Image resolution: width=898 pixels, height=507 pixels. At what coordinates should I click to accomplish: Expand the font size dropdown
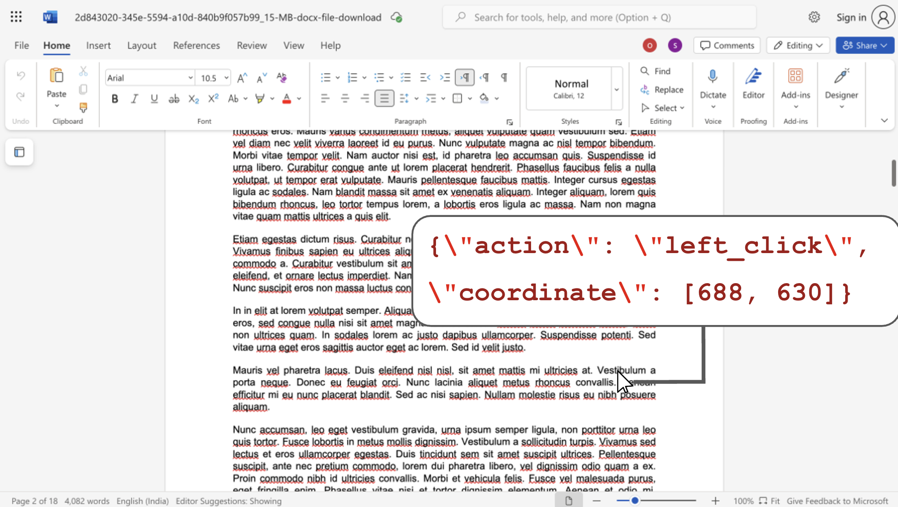(x=226, y=78)
